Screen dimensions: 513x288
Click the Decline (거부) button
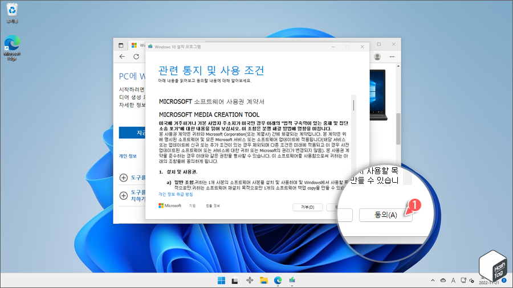[308, 207]
